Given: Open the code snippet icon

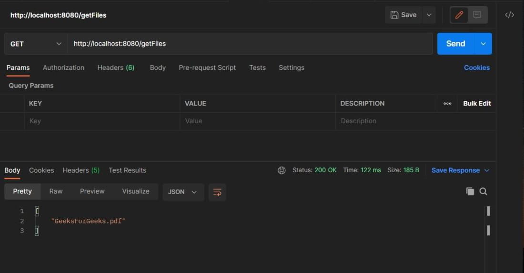Looking at the screenshot, I should tap(509, 15).
